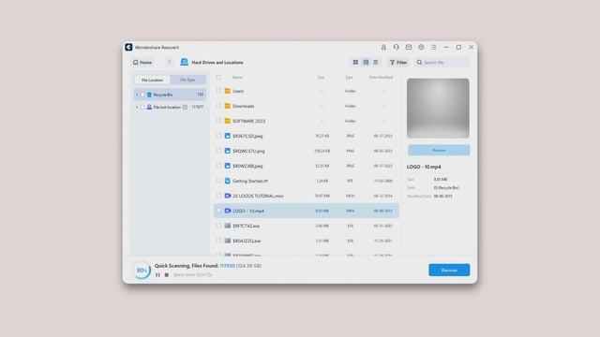Select the SOFTWARE 2023 folder name
Viewport: 600px width, 337px height.
(x=248, y=121)
